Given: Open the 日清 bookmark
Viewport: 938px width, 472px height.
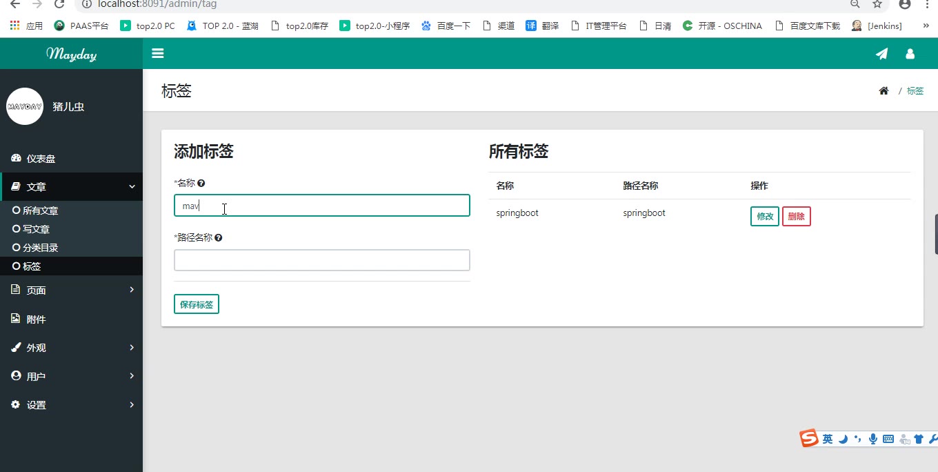Looking at the screenshot, I should point(655,26).
